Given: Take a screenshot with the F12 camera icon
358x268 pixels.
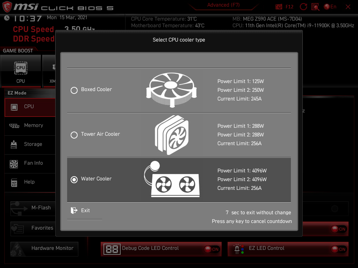Looking at the screenshot, I should 279,7.
